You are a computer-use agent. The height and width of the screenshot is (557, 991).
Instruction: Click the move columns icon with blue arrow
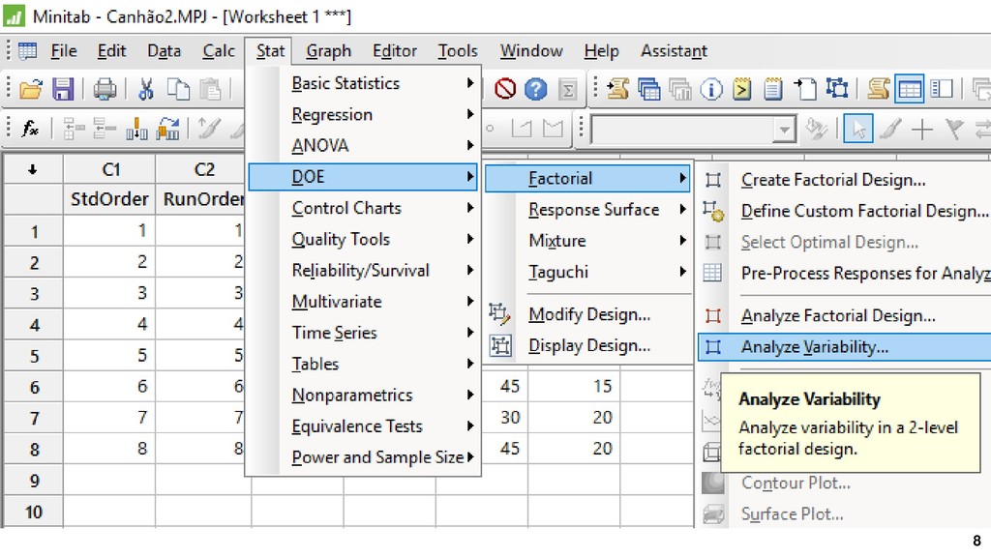pos(167,129)
